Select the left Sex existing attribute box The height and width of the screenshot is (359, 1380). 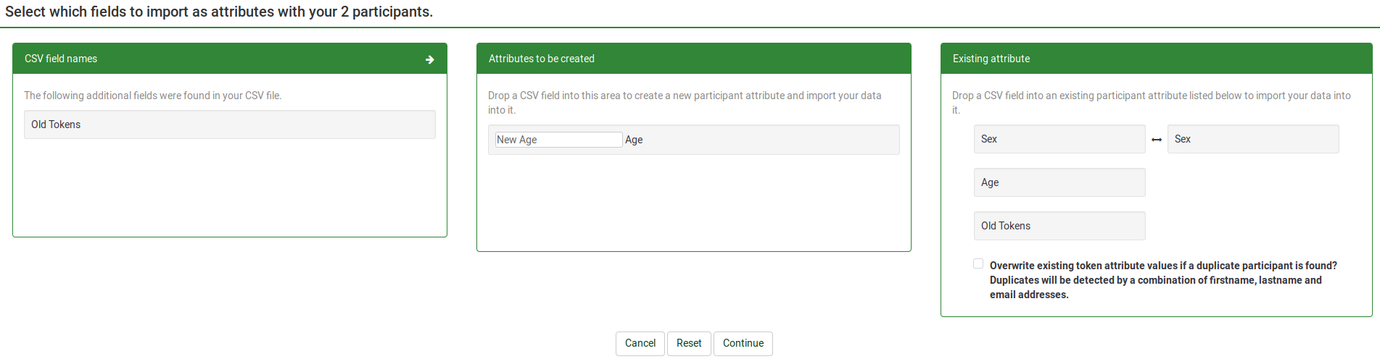1059,139
